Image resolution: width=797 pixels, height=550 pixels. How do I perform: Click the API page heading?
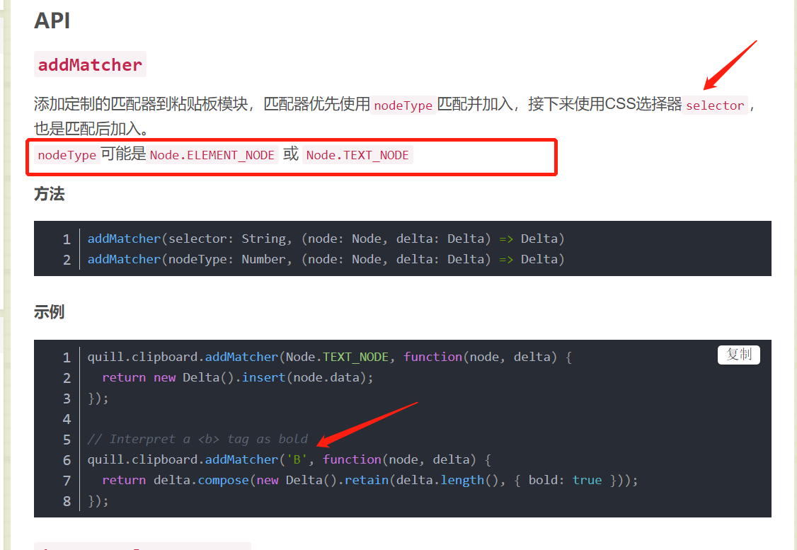pyautogui.click(x=51, y=21)
